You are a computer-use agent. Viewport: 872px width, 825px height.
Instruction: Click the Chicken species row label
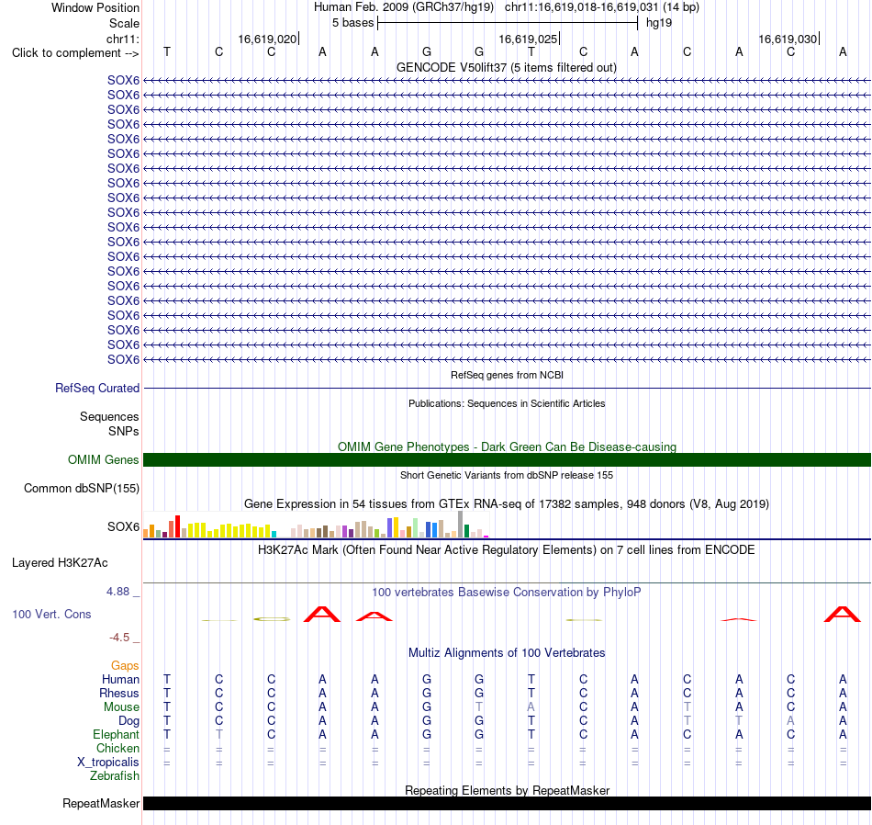coord(117,748)
